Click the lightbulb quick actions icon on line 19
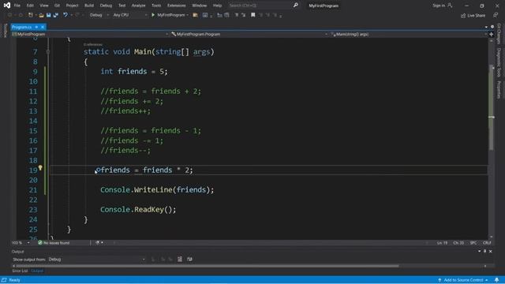Screen dimensions: 505x284 click(x=40, y=168)
